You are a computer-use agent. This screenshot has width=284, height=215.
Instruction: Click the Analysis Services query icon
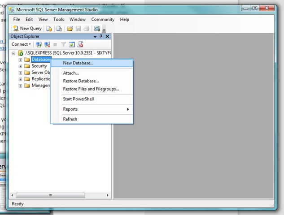tap(59, 29)
